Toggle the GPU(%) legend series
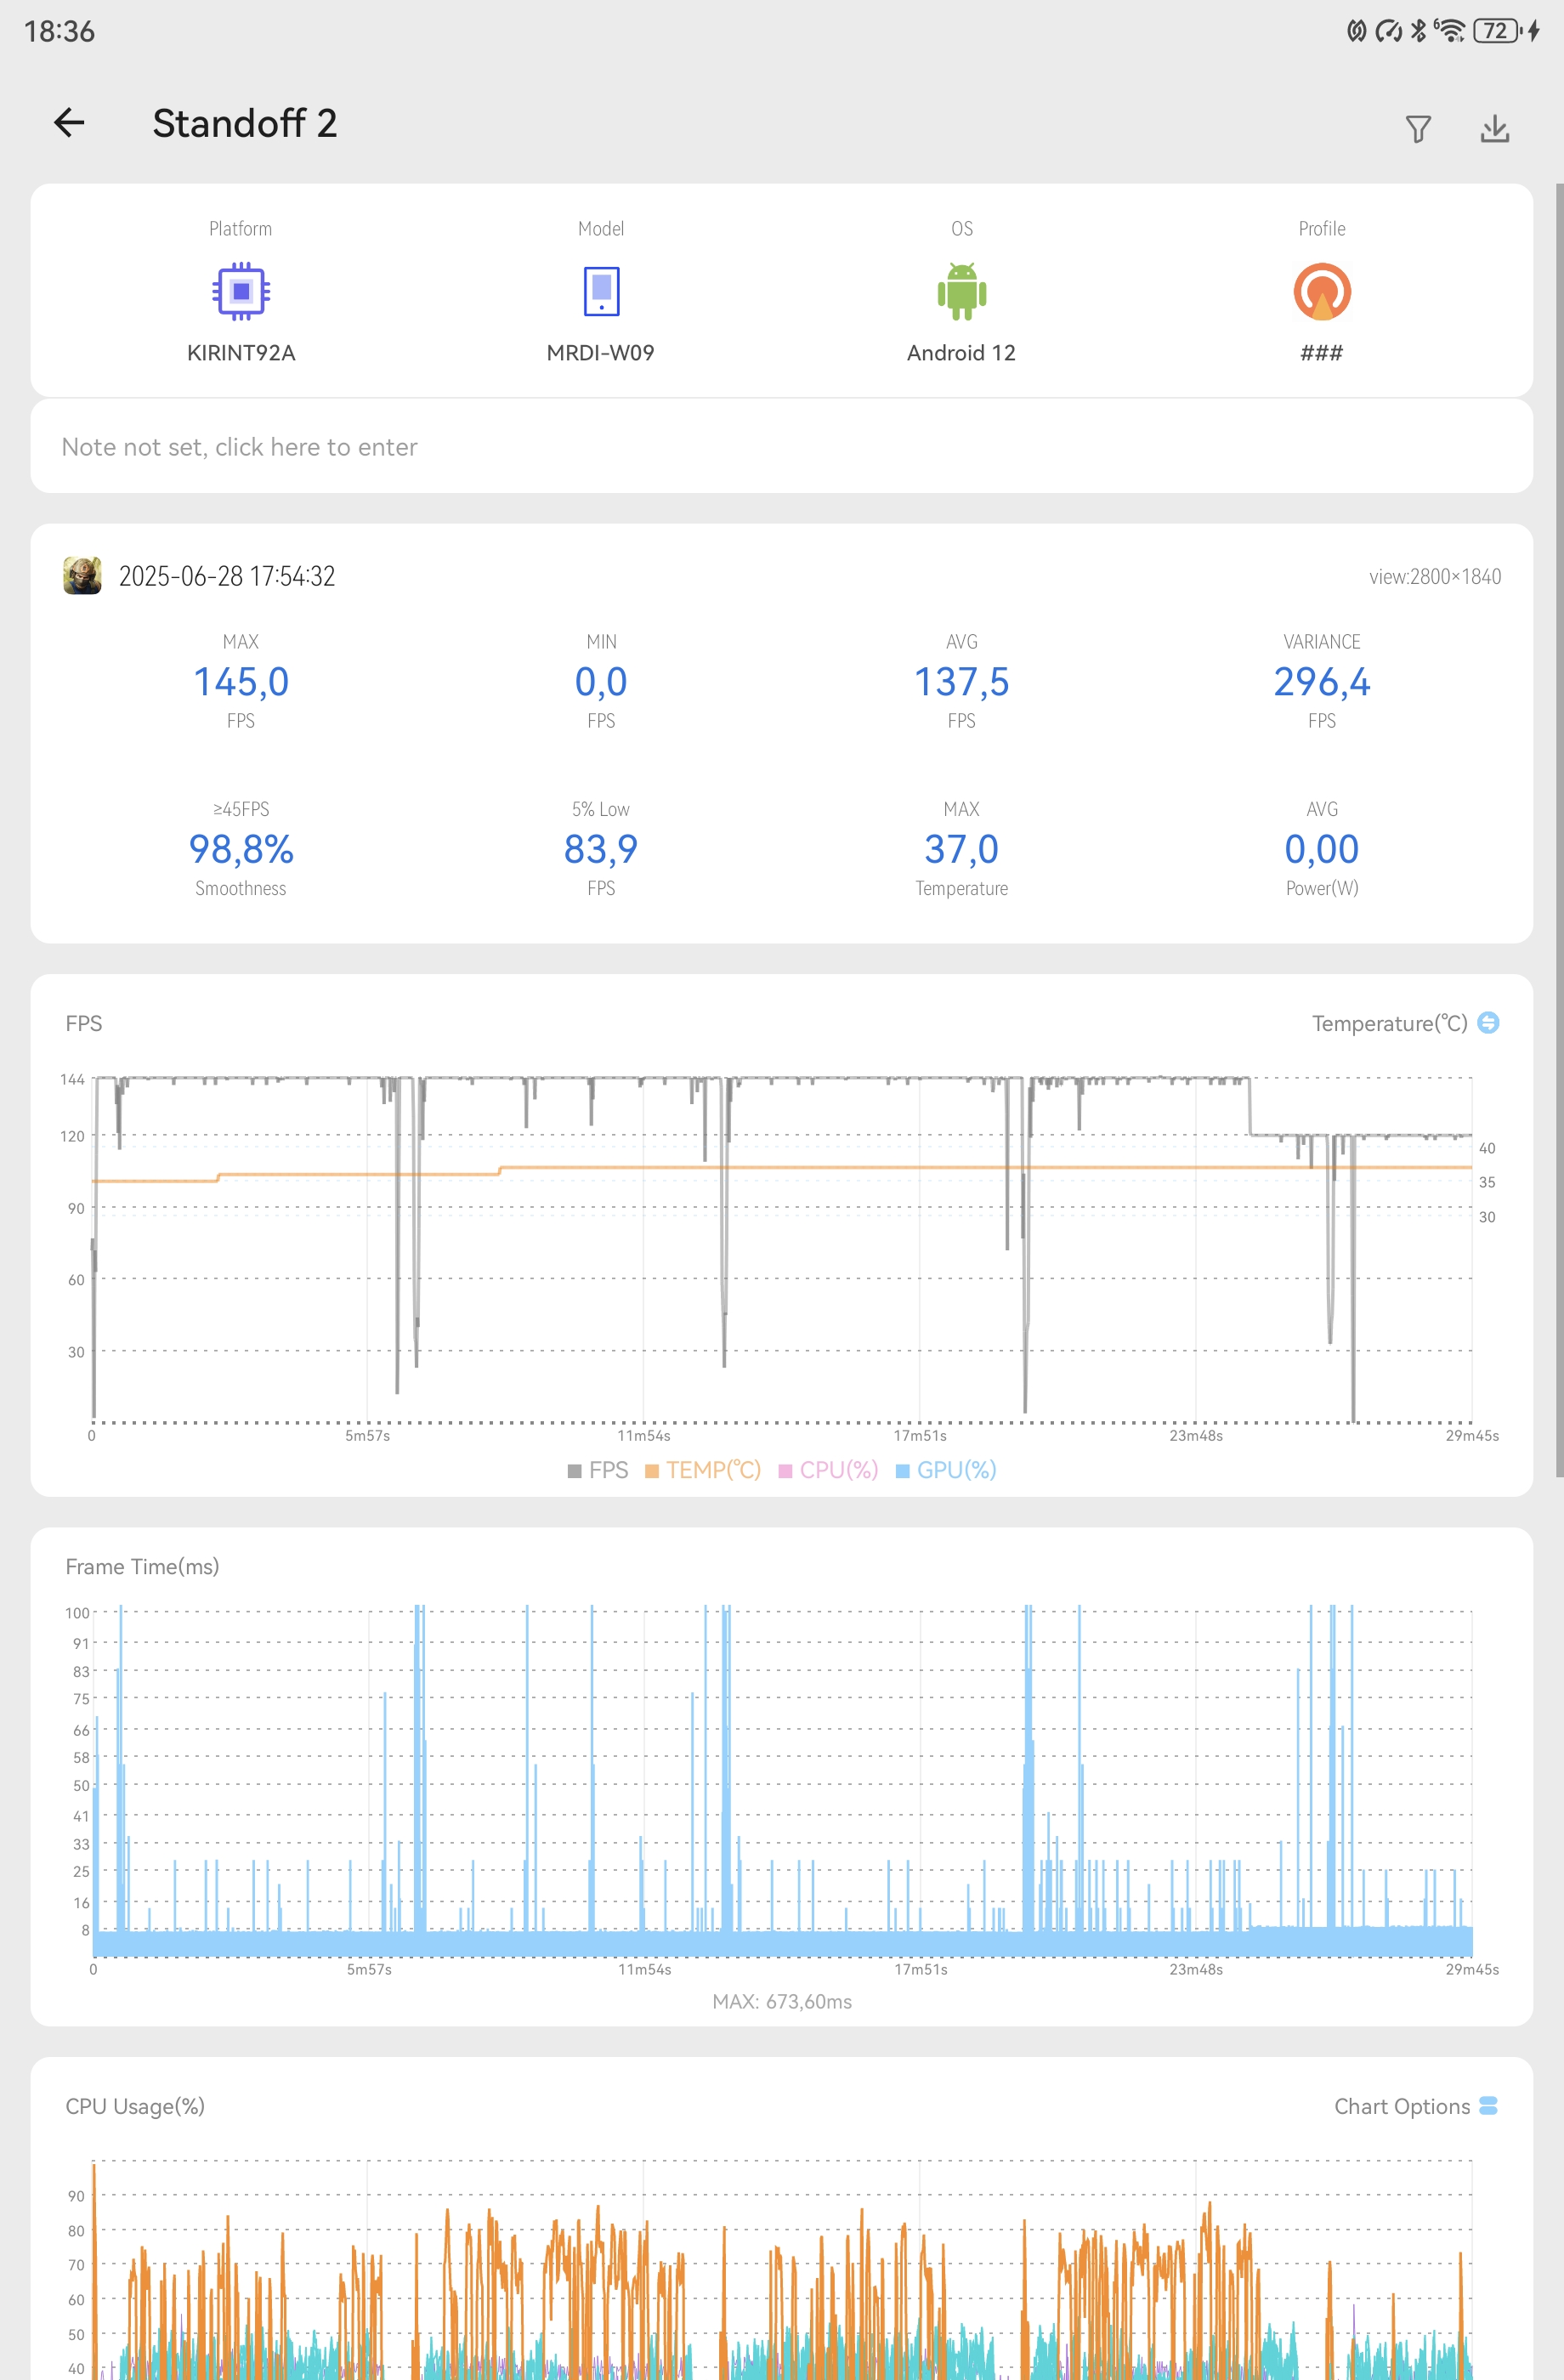 (946, 1470)
